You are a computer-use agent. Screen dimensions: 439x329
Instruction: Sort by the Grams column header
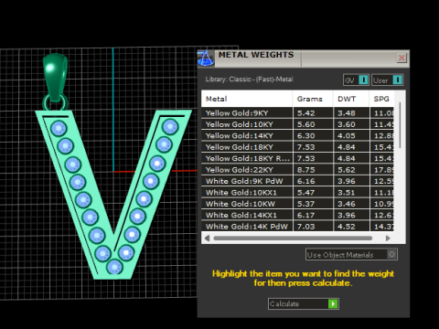tap(313, 99)
